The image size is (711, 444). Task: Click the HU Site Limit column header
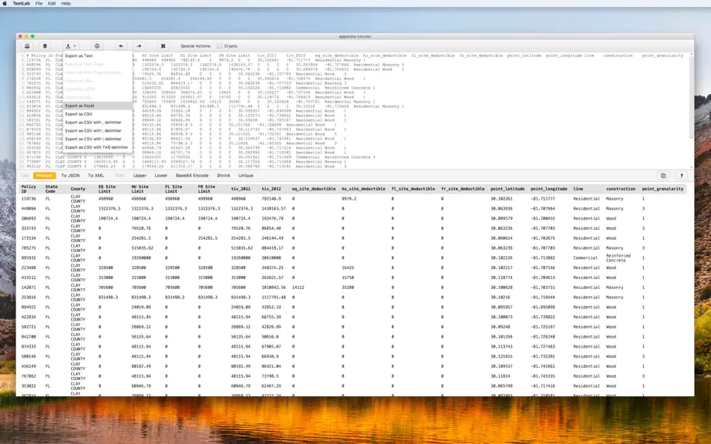tap(140, 189)
